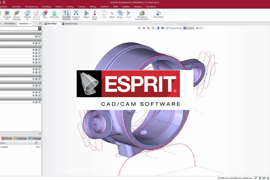The height and width of the screenshot is (180, 270).
Task: Expand Workplane from Geometry dropdown arrow
Action: pyautogui.click(x=150, y=19)
